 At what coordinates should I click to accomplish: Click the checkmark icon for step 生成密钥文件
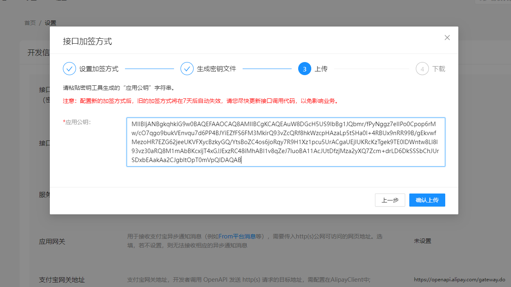pyautogui.click(x=187, y=69)
